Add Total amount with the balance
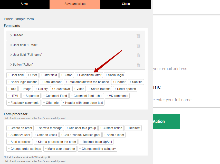 coord(87,82)
